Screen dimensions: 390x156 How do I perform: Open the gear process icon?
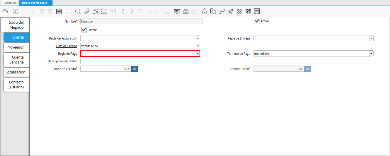tap(239, 11)
